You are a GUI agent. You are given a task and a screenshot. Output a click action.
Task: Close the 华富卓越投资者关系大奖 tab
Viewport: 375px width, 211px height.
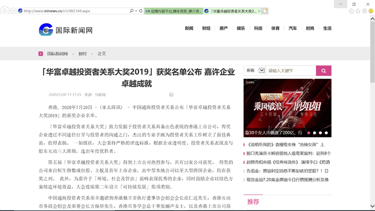[259, 11]
